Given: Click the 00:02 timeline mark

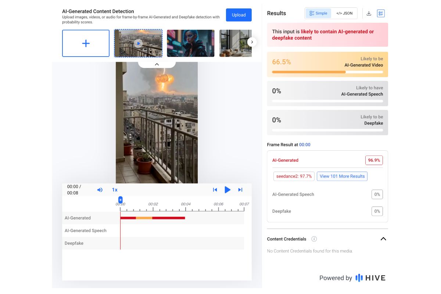Looking at the screenshot, I should tap(153, 204).
